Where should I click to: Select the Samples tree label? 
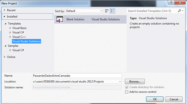[x=13, y=46]
